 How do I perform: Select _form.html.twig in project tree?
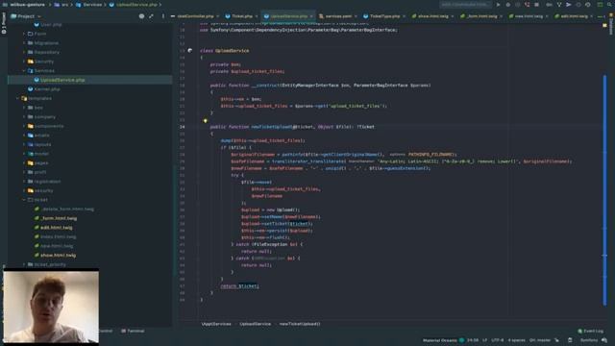pyautogui.click(x=56, y=218)
